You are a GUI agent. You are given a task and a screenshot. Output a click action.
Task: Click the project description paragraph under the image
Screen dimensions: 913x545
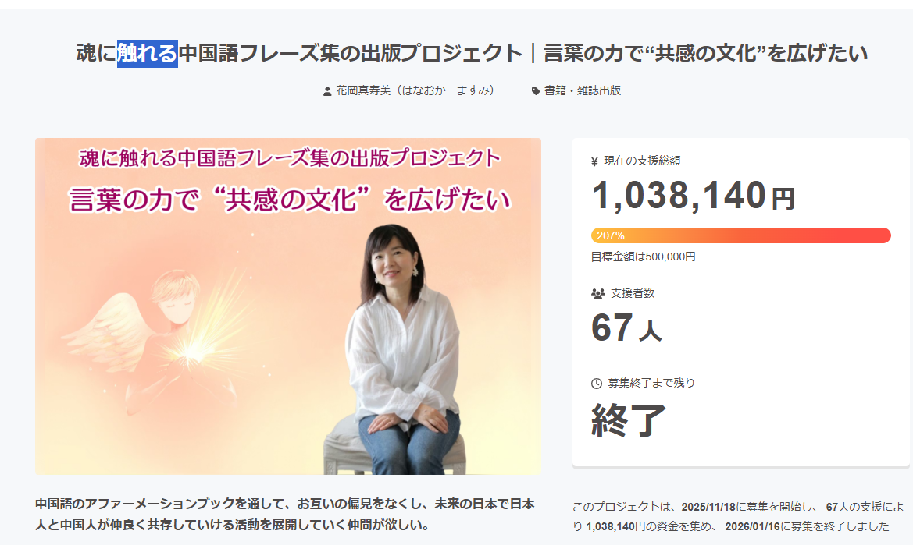tap(285, 515)
